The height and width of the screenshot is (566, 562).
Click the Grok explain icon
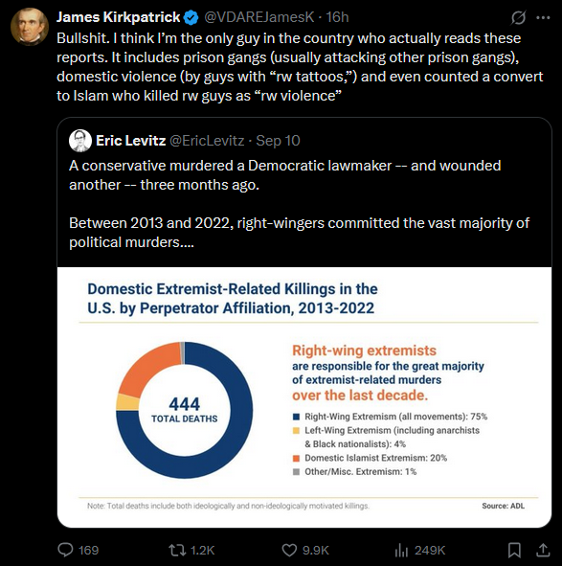click(518, 17)
